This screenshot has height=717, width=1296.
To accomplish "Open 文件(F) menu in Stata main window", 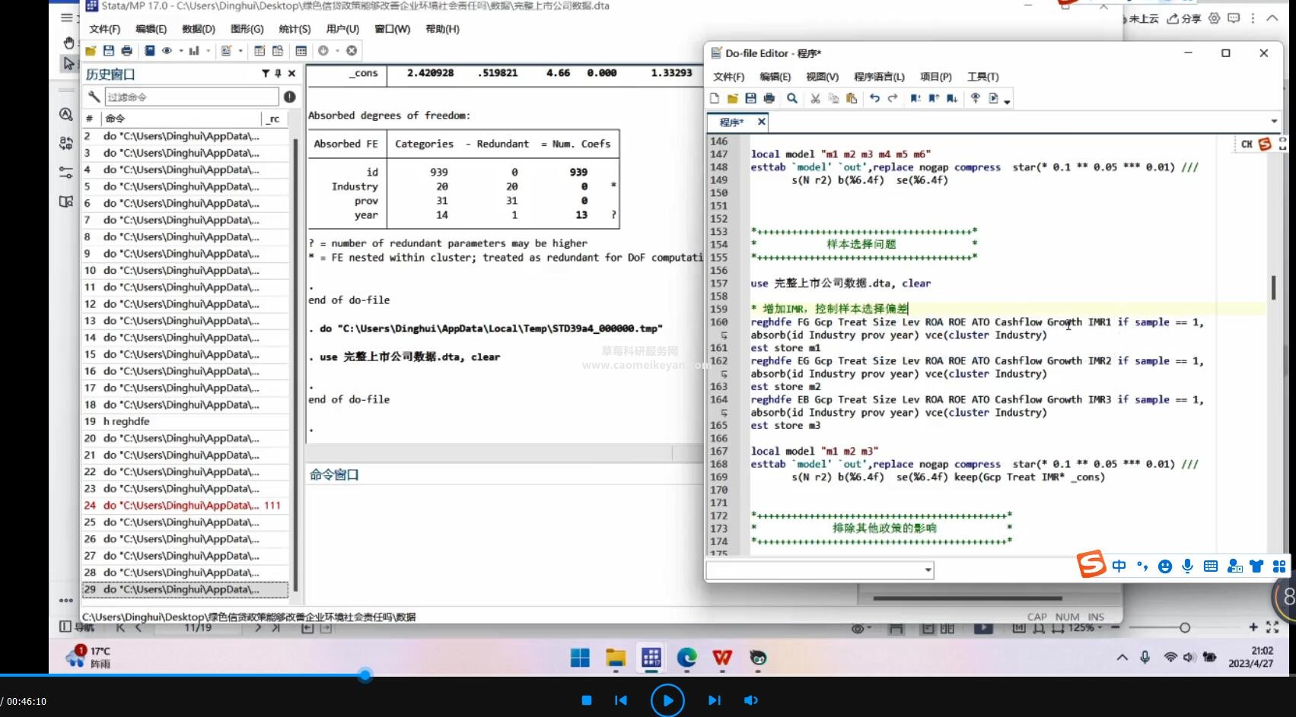I will pyautogui.click(x=104, y=29).
